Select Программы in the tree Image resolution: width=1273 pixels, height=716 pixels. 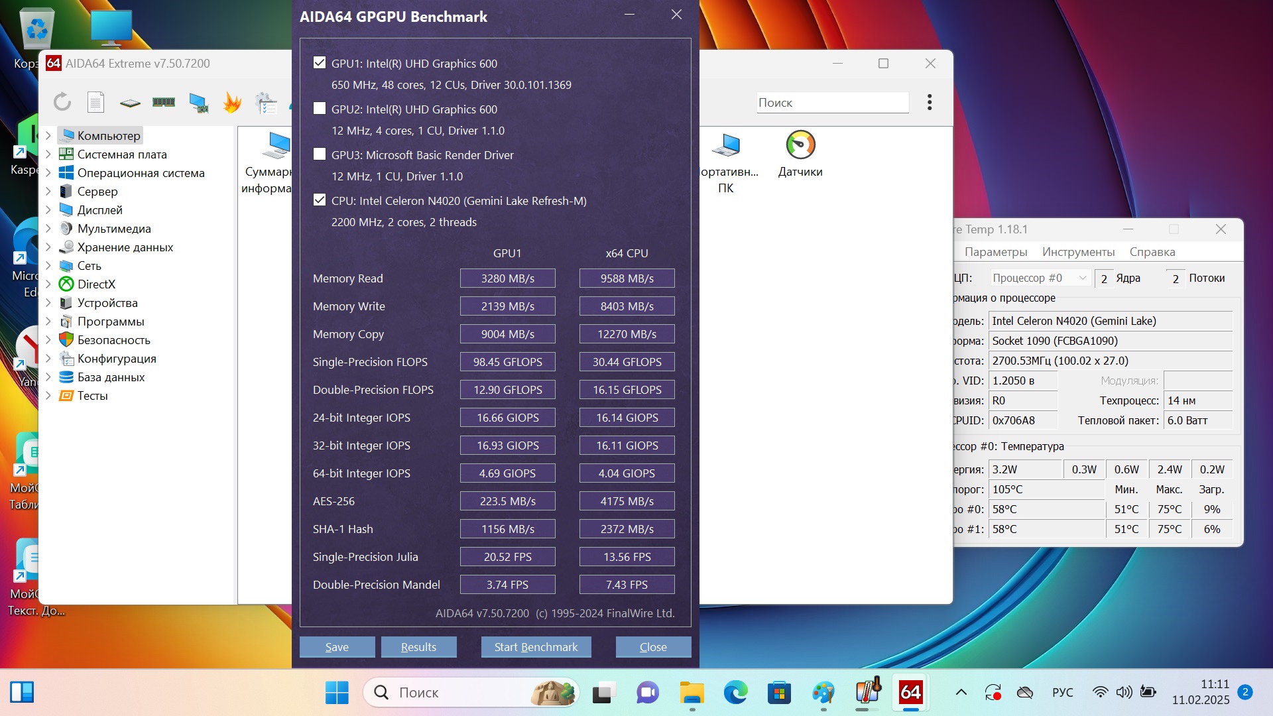click(111, 321)
